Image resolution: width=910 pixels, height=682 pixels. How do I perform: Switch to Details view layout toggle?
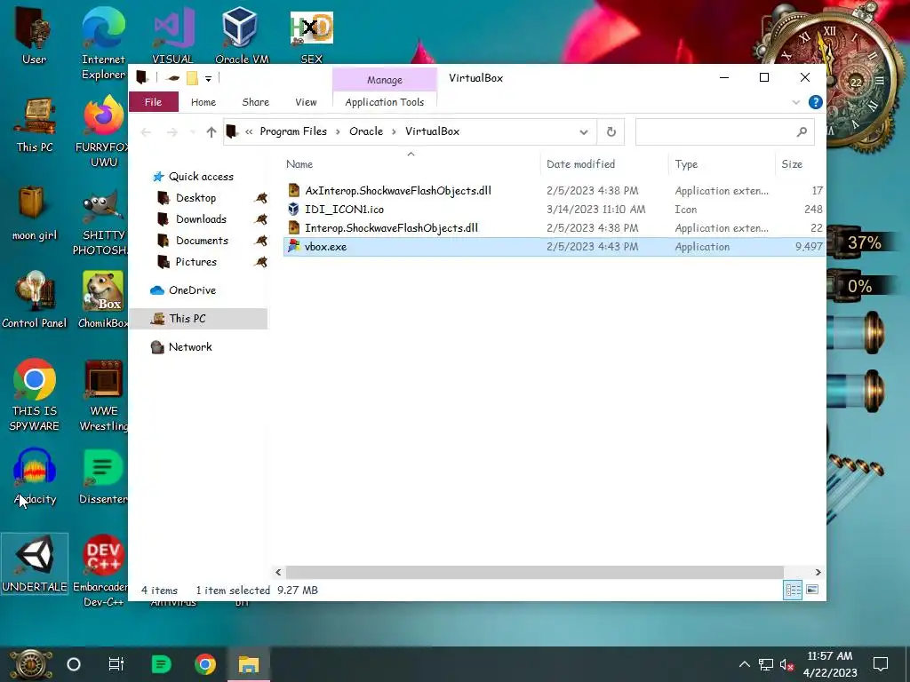click(x=793, y=591)
